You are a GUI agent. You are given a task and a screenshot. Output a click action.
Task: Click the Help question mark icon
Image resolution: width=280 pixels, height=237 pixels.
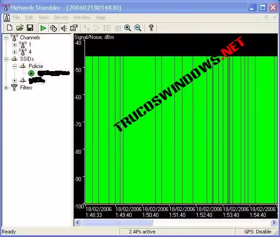[x=151, y=28]
